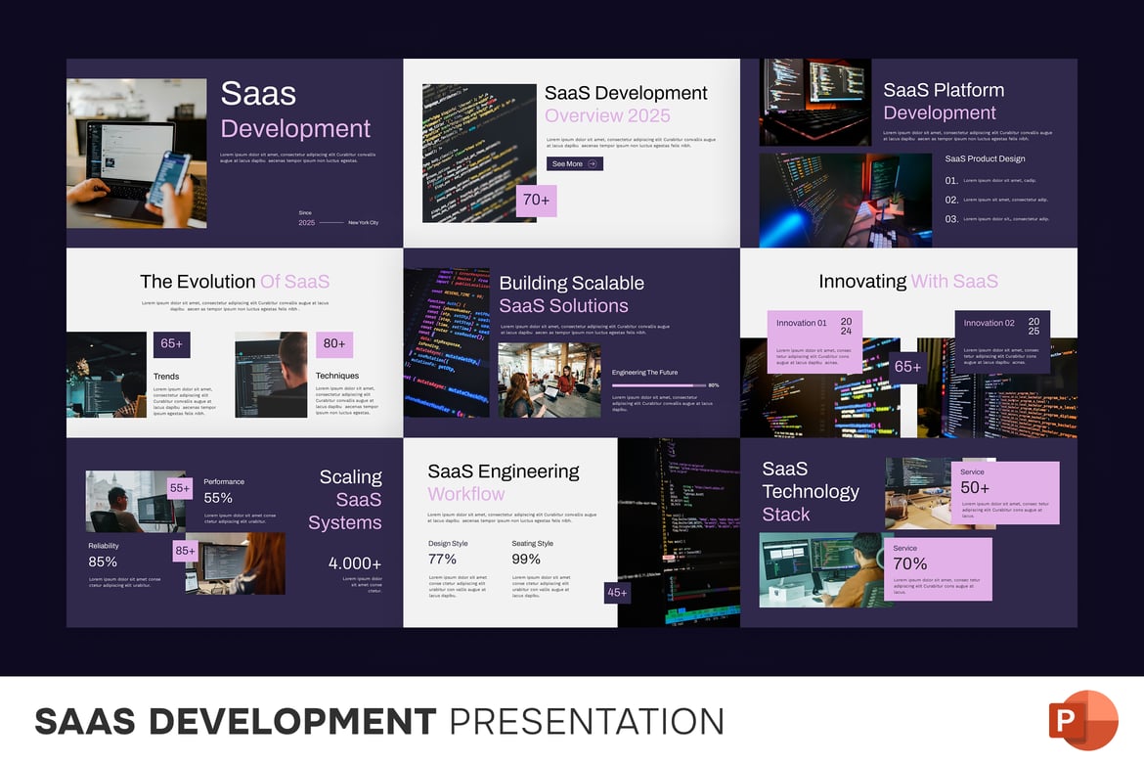
Task: Select the office coworking photo
Action: (x=550, y=380)
